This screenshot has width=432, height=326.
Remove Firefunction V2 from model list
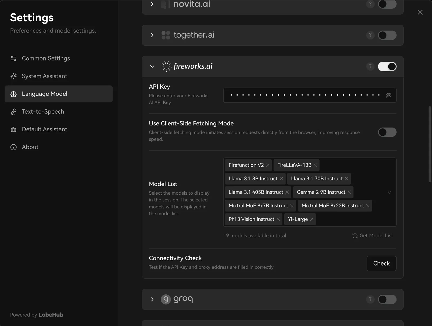(x=268, y=165)
